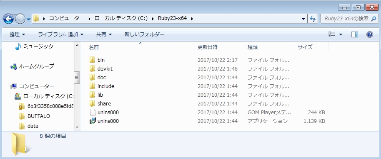Click the アプリケーション type cell

click(x=268, y=121)
